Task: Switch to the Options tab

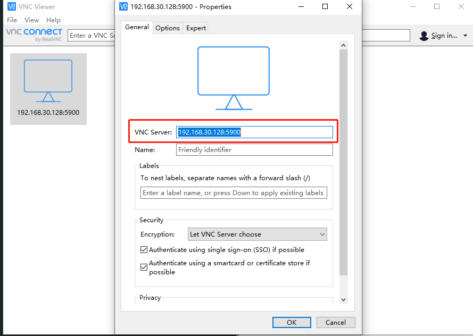Action: [167, 28]
